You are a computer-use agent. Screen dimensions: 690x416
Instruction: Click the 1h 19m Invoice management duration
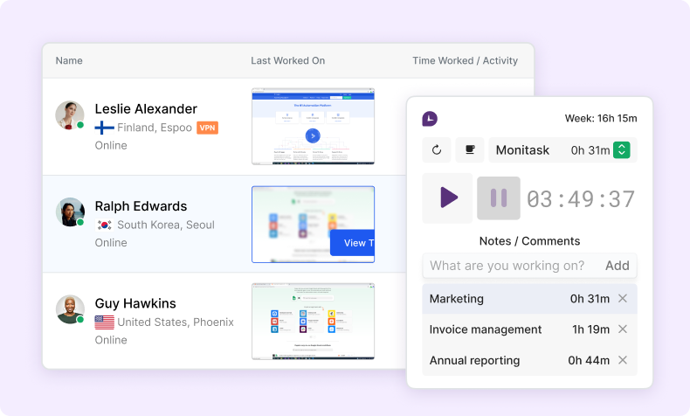[x=590, y=329]
